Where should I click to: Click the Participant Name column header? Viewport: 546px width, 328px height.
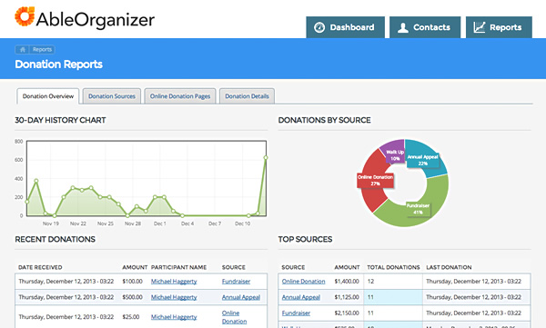[x=178, y=267]
